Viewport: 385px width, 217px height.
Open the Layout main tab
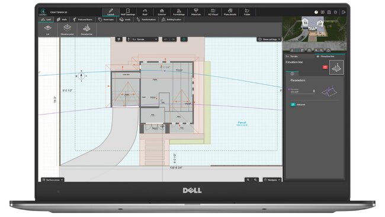point(111,12)
